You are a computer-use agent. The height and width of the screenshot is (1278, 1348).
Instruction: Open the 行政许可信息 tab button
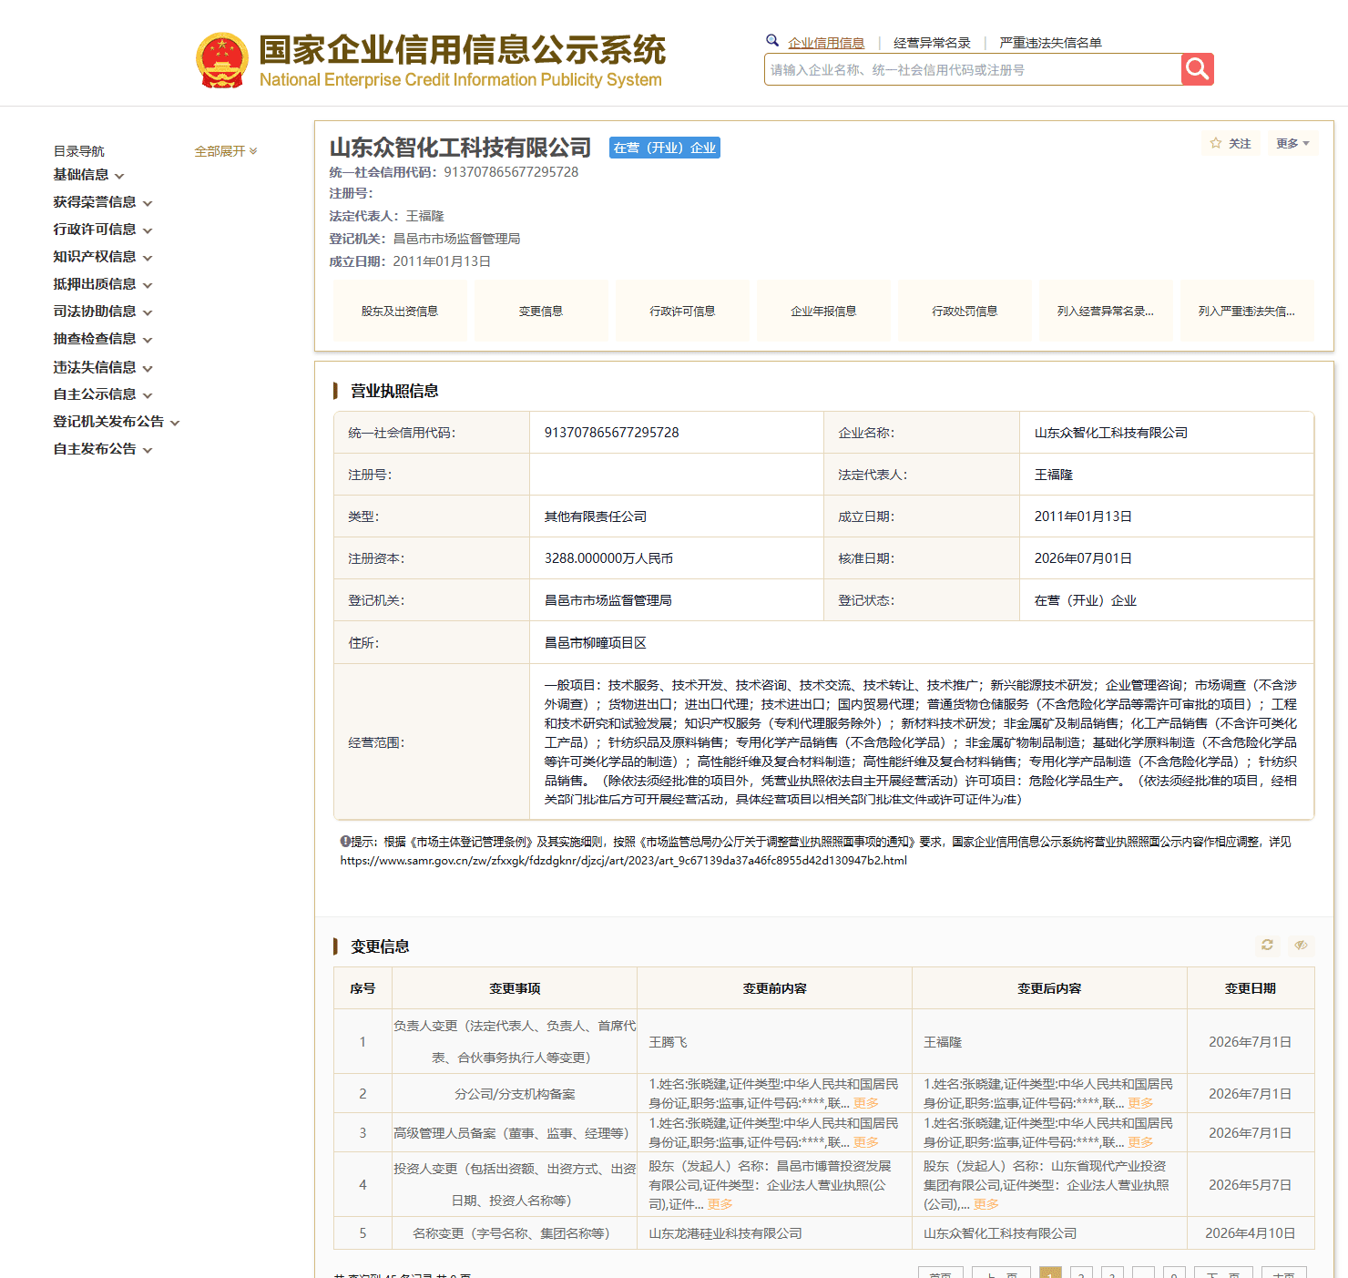point(682,312)
